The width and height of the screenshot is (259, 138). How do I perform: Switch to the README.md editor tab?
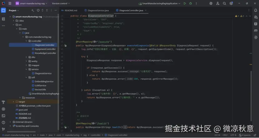pos(69,10)
